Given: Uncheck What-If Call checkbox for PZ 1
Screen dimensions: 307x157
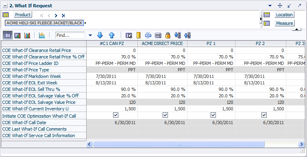Looking at the screenshot, I should 213,115.
